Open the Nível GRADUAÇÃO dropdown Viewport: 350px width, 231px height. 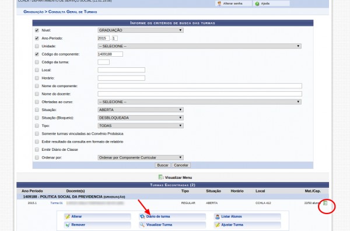[141, 30]
